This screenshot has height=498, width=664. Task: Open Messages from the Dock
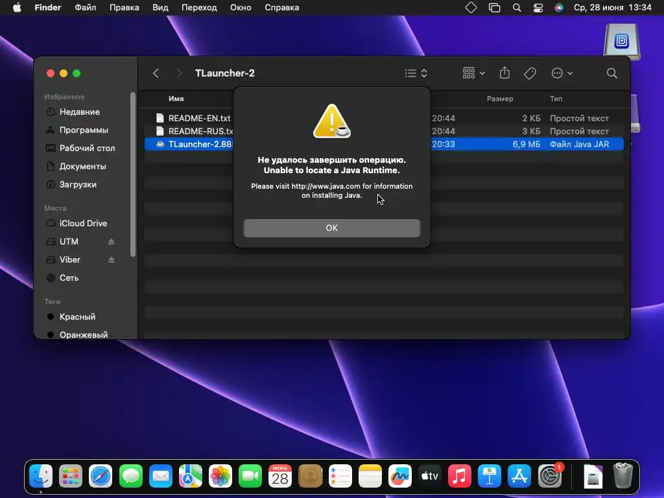(x=130, y=476)
